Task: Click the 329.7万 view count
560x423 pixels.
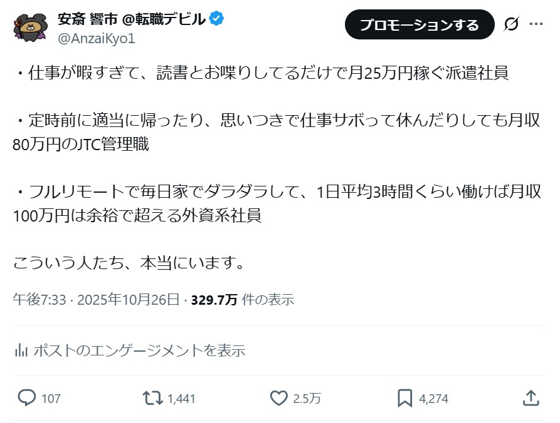Action: [x=214, y=299]
